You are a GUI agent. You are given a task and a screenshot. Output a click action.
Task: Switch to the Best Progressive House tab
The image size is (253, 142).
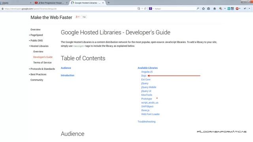[x=51, y=3]
